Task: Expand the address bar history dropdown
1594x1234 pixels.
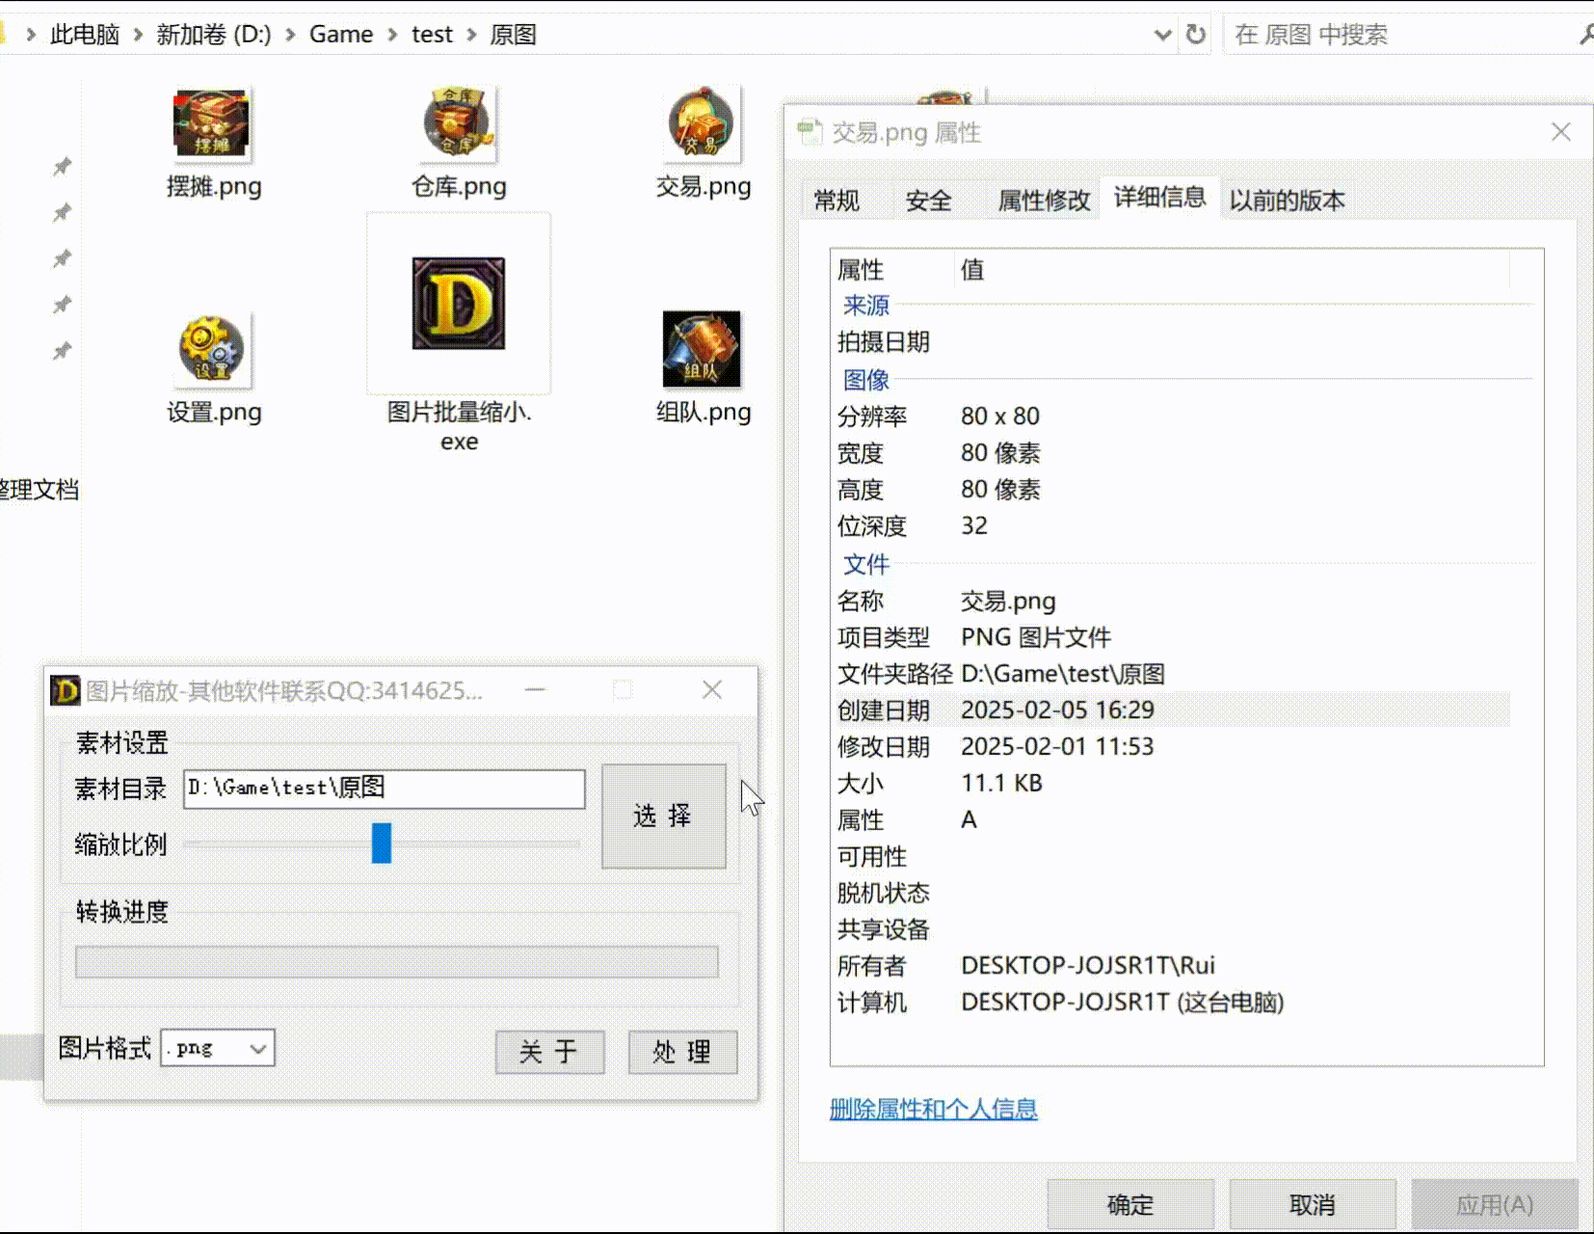Action: (x=1162, y=35)
